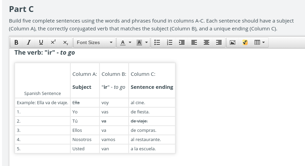Open the Font Sizes dropdown
The image size is (305, 166).
click(94, 42)
